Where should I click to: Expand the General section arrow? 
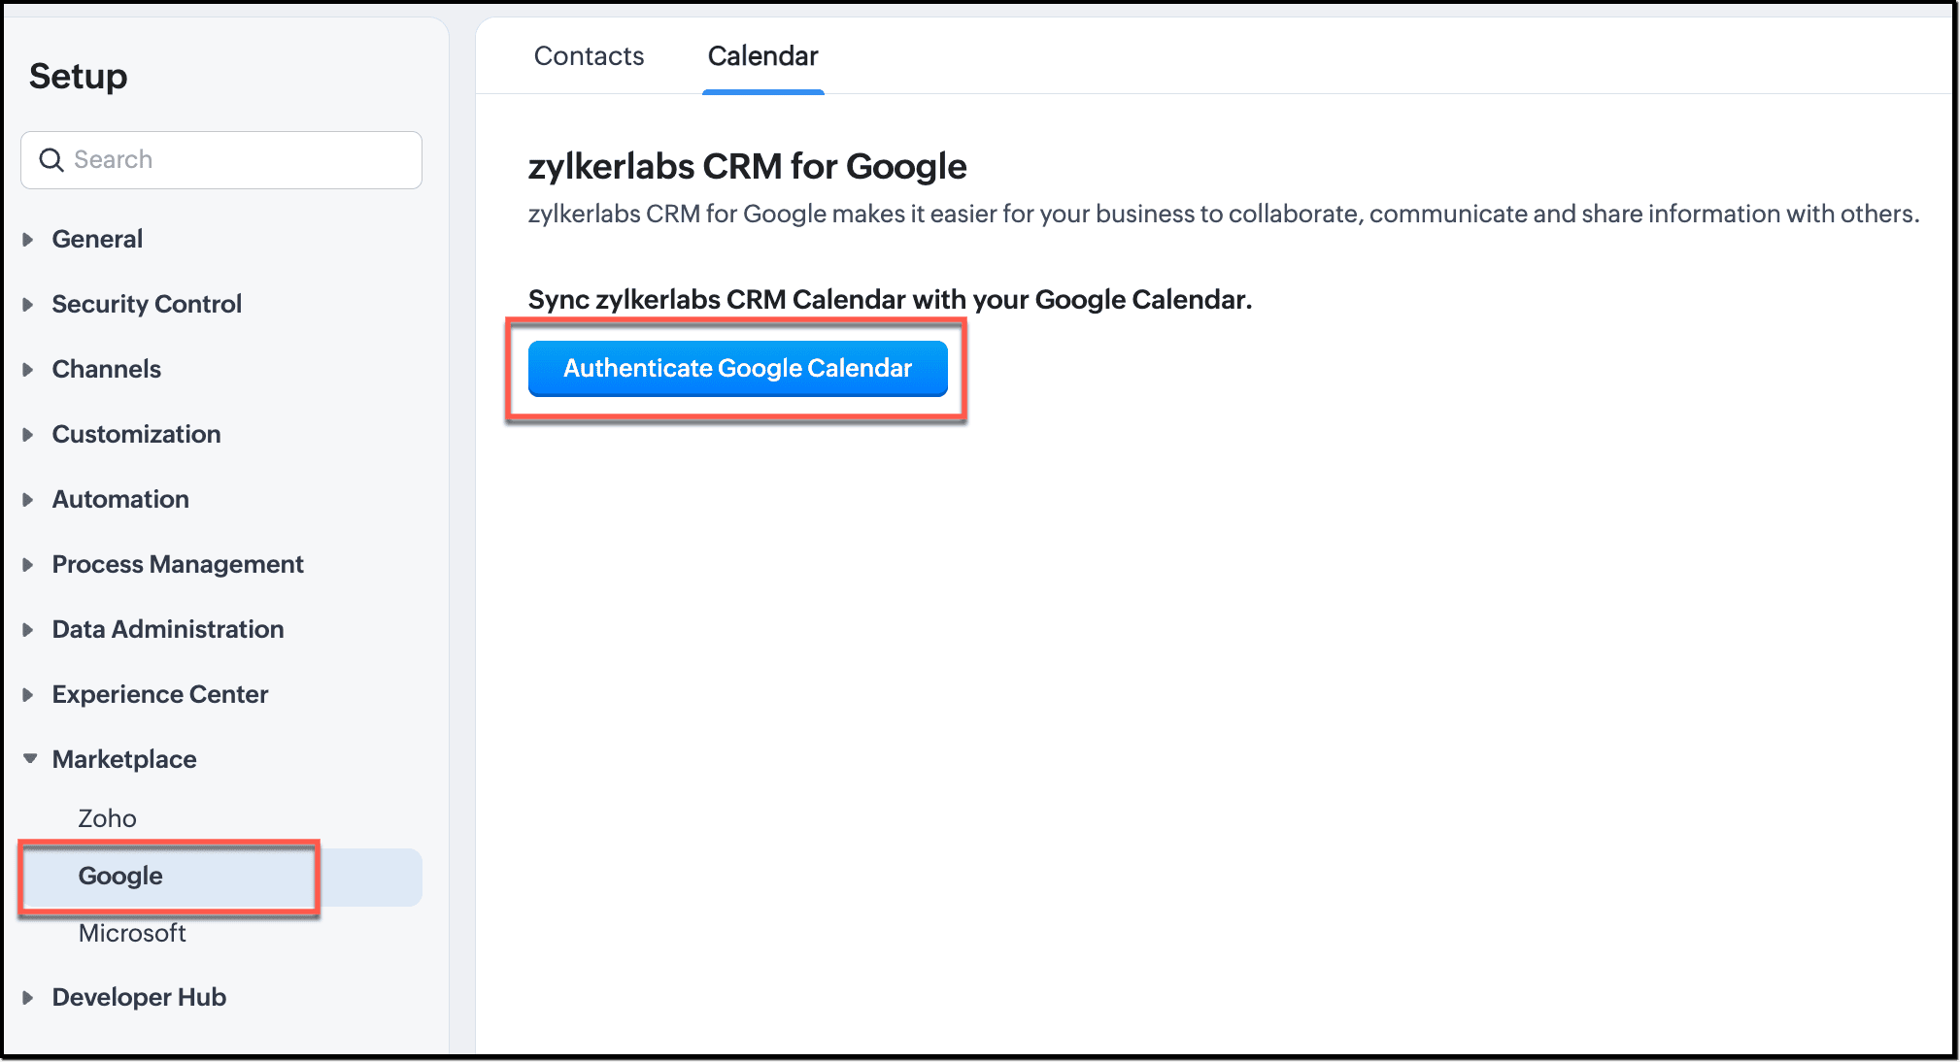[28, 240]
